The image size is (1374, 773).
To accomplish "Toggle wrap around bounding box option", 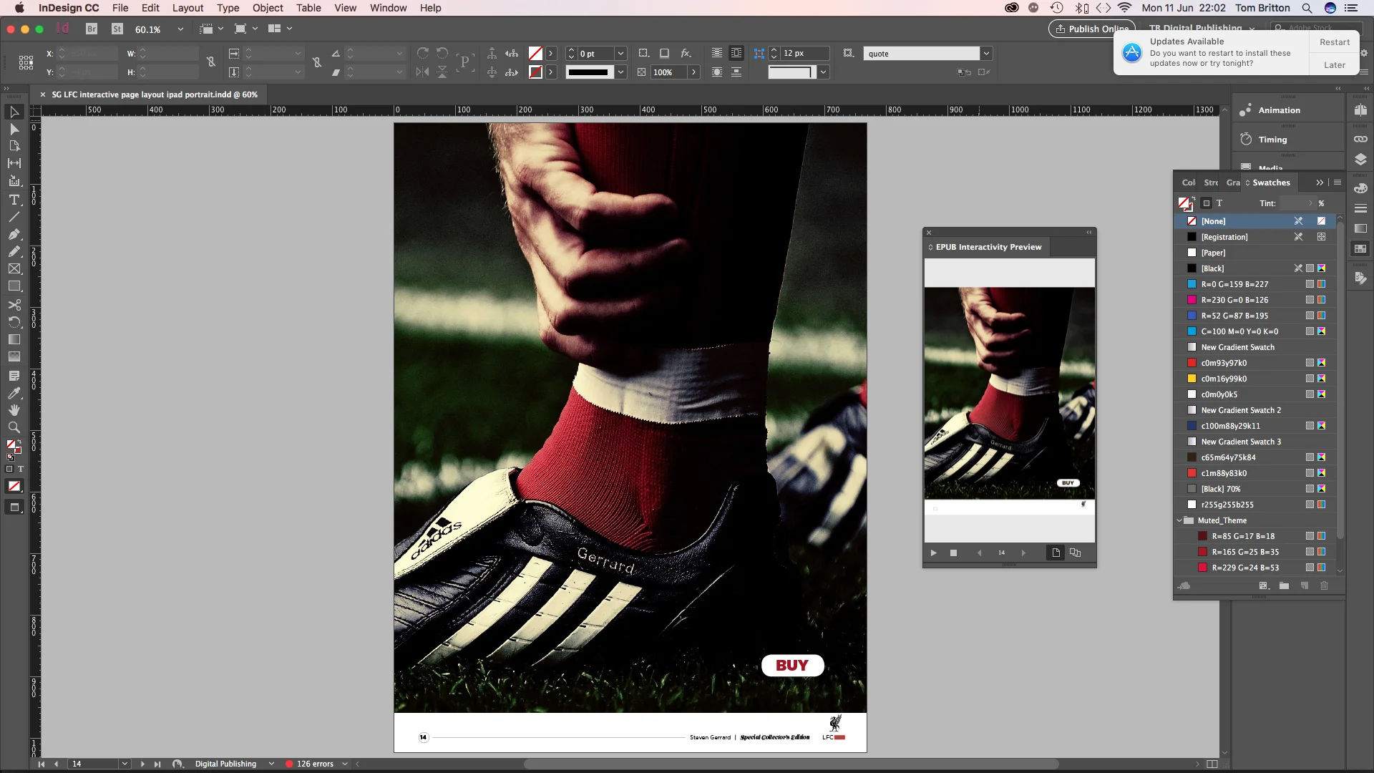I will coord(736,54).
